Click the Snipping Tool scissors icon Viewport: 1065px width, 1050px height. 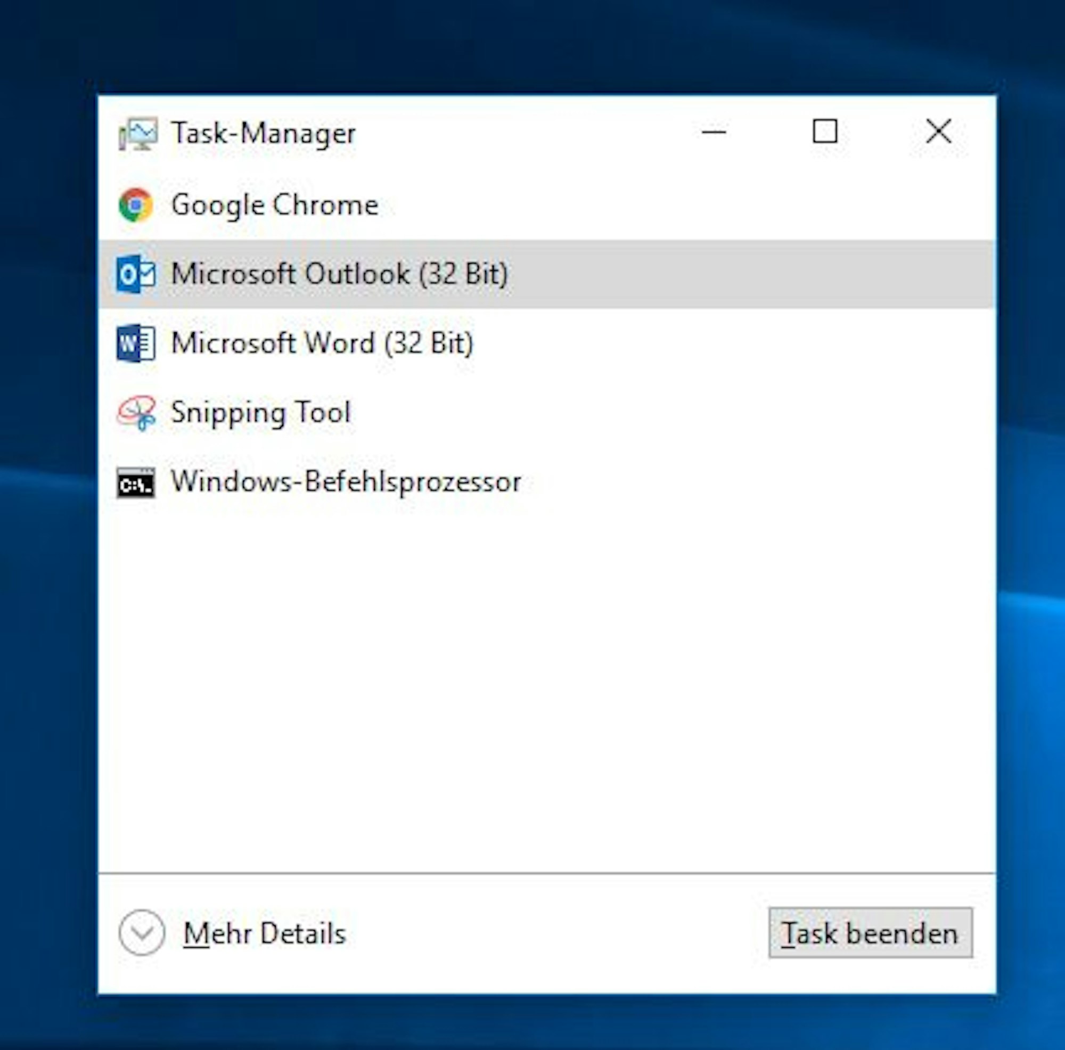point(137,412)
